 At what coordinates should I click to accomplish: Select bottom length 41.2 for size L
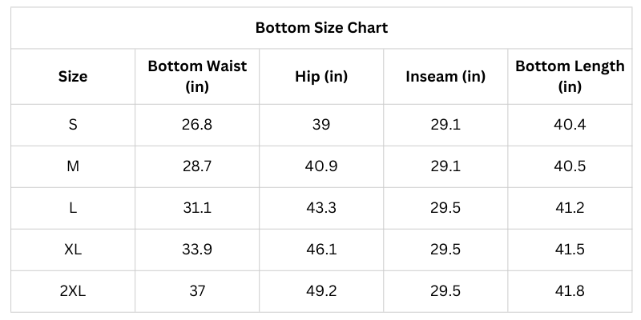pyautogui.click(x=570, y=208)
